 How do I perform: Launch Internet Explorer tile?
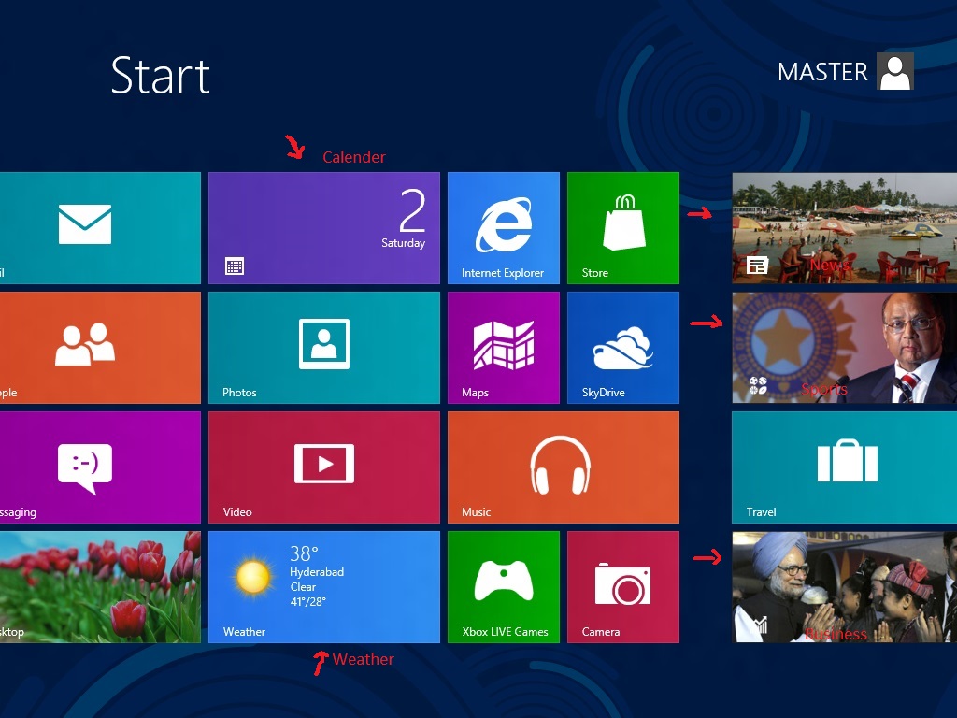pos(504,228)
